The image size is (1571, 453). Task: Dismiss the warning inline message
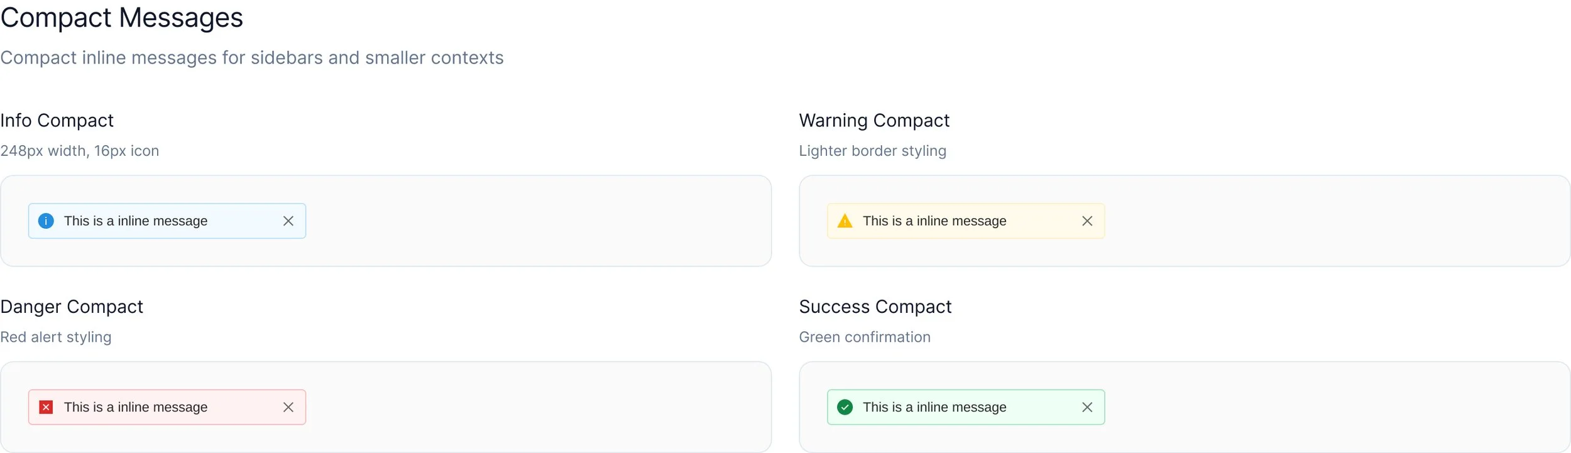pos(1087,221)
